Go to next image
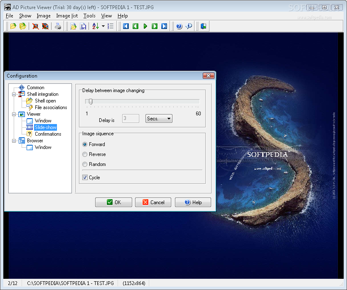This screenshot has height=290, width=347. click(155, 26)
